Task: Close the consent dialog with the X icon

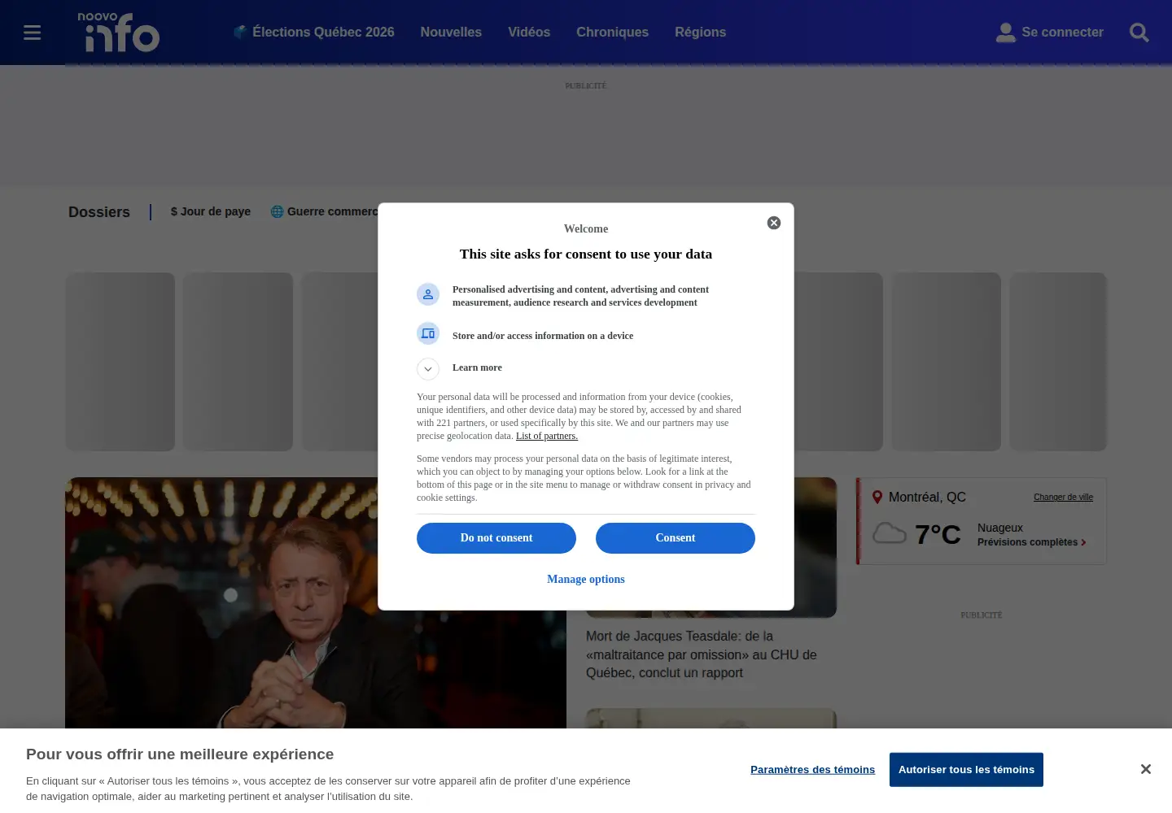Action: coord(774,223)
